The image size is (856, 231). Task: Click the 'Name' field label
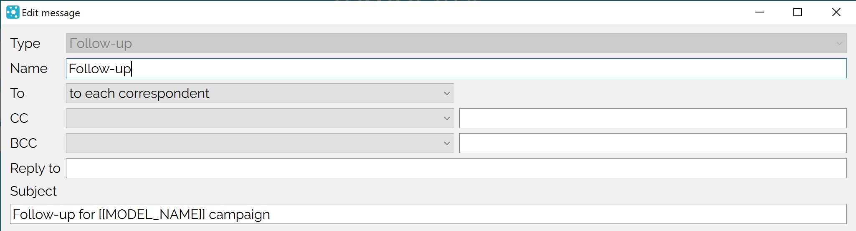click(29, 68)
